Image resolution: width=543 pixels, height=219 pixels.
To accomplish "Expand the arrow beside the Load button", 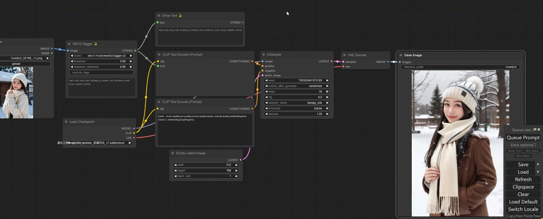I will 538,172.
